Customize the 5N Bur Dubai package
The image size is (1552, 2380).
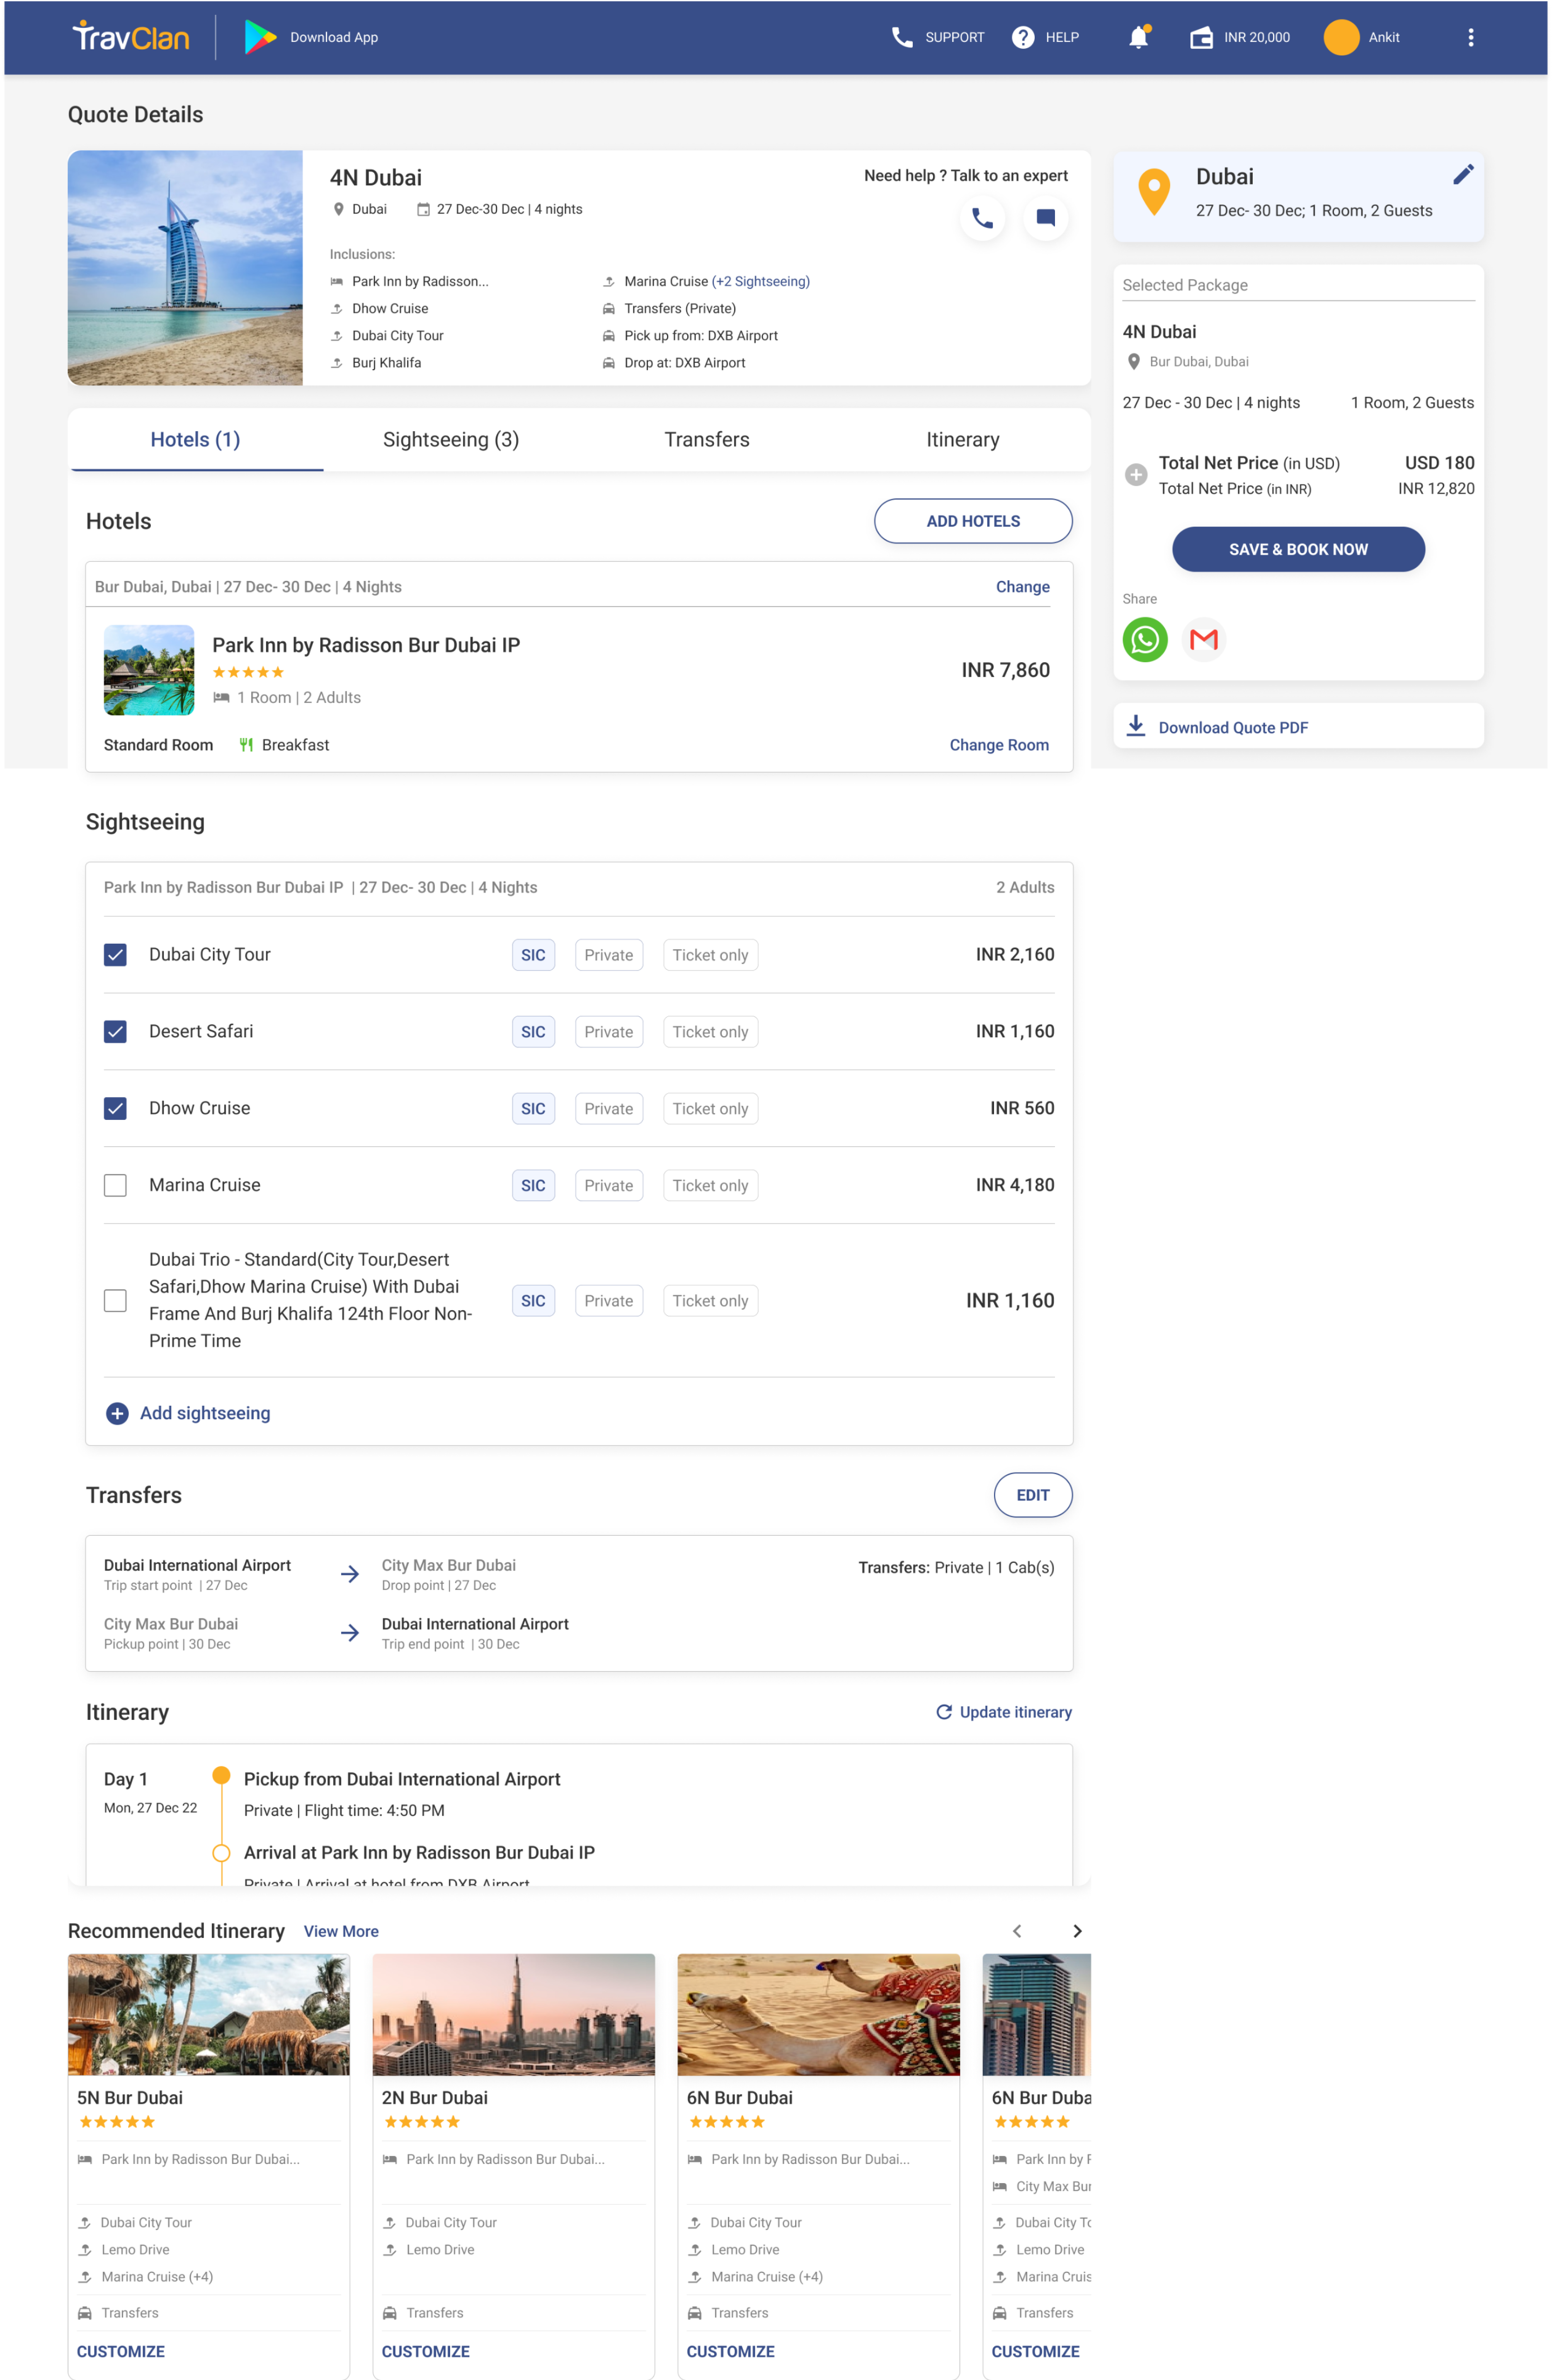point(121,2351)
